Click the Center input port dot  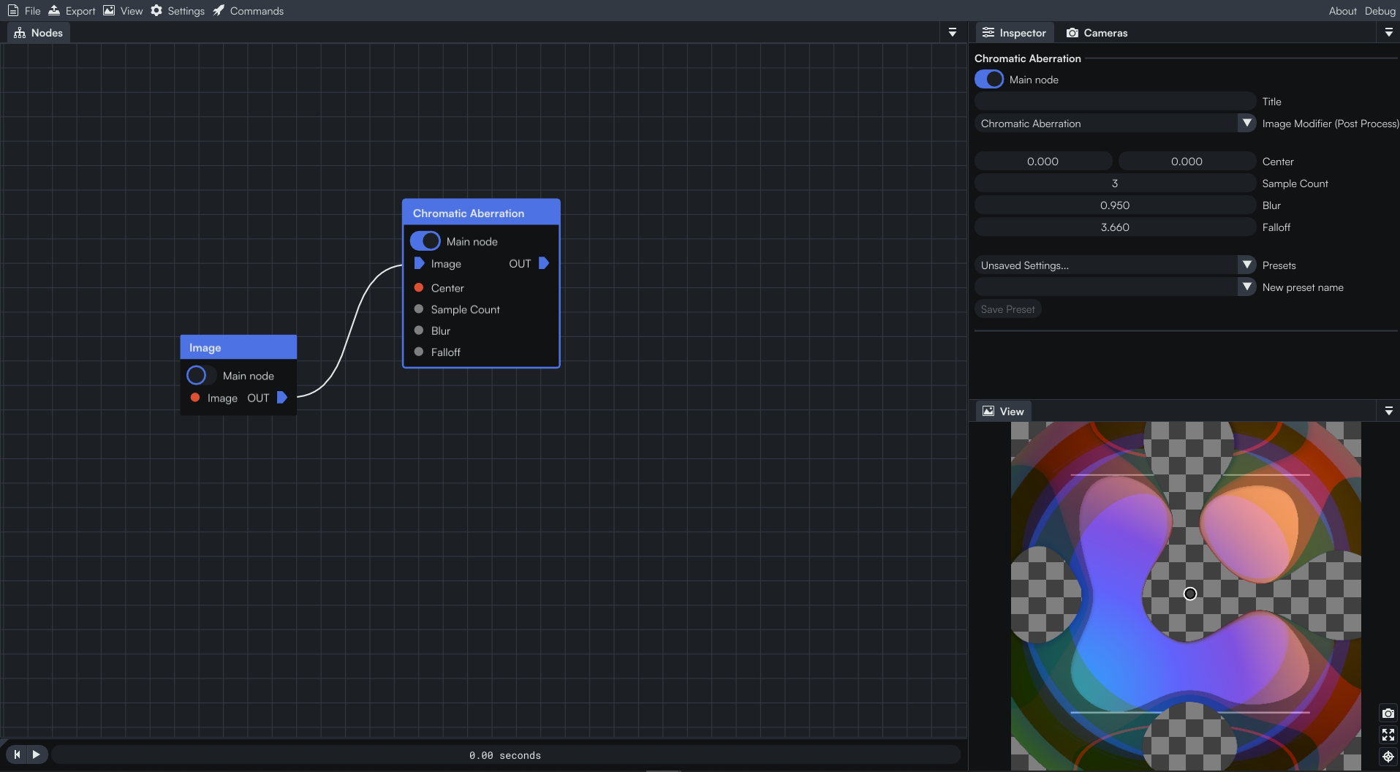click(x=419, y=287)
